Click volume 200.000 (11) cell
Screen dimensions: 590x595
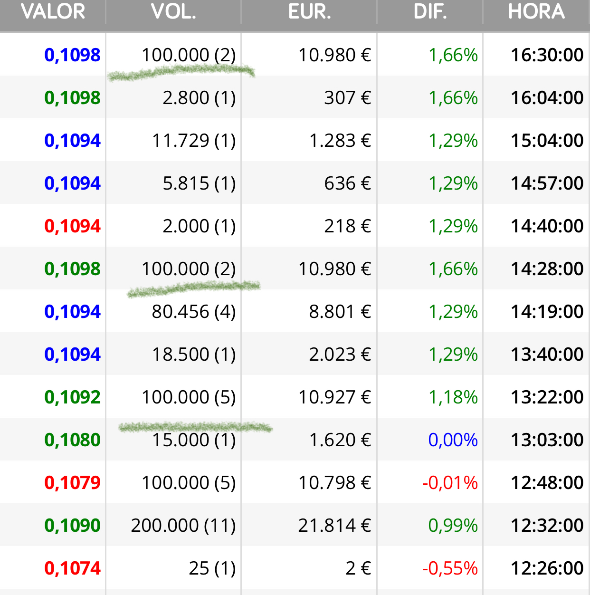[183, 526]
